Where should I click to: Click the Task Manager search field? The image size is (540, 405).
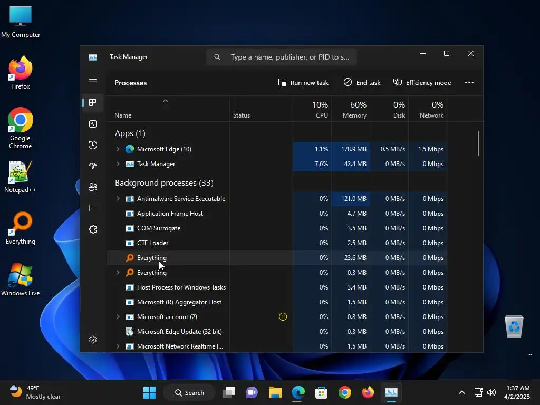click(x=282, y=57)
